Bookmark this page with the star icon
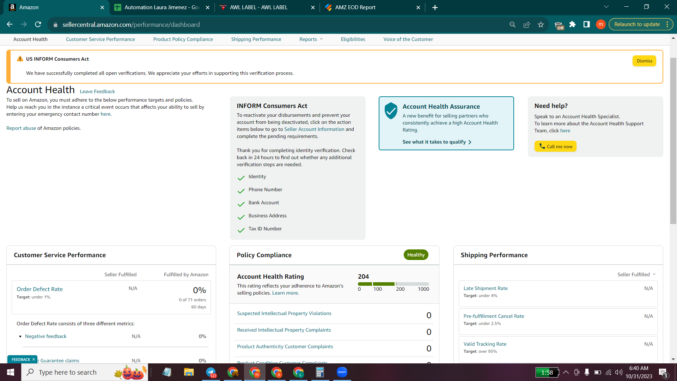The image size is (677, 381). click(541, 24)
